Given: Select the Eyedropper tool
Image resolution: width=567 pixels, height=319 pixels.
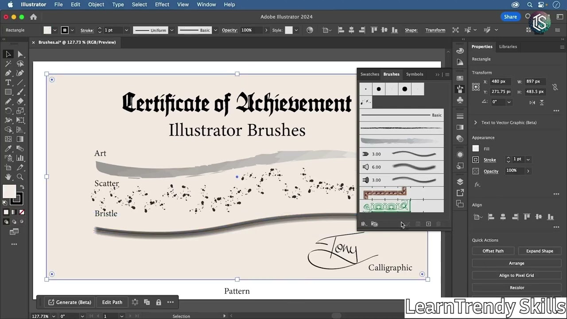Looking at the screenshot, I should (x=8, y=148).
